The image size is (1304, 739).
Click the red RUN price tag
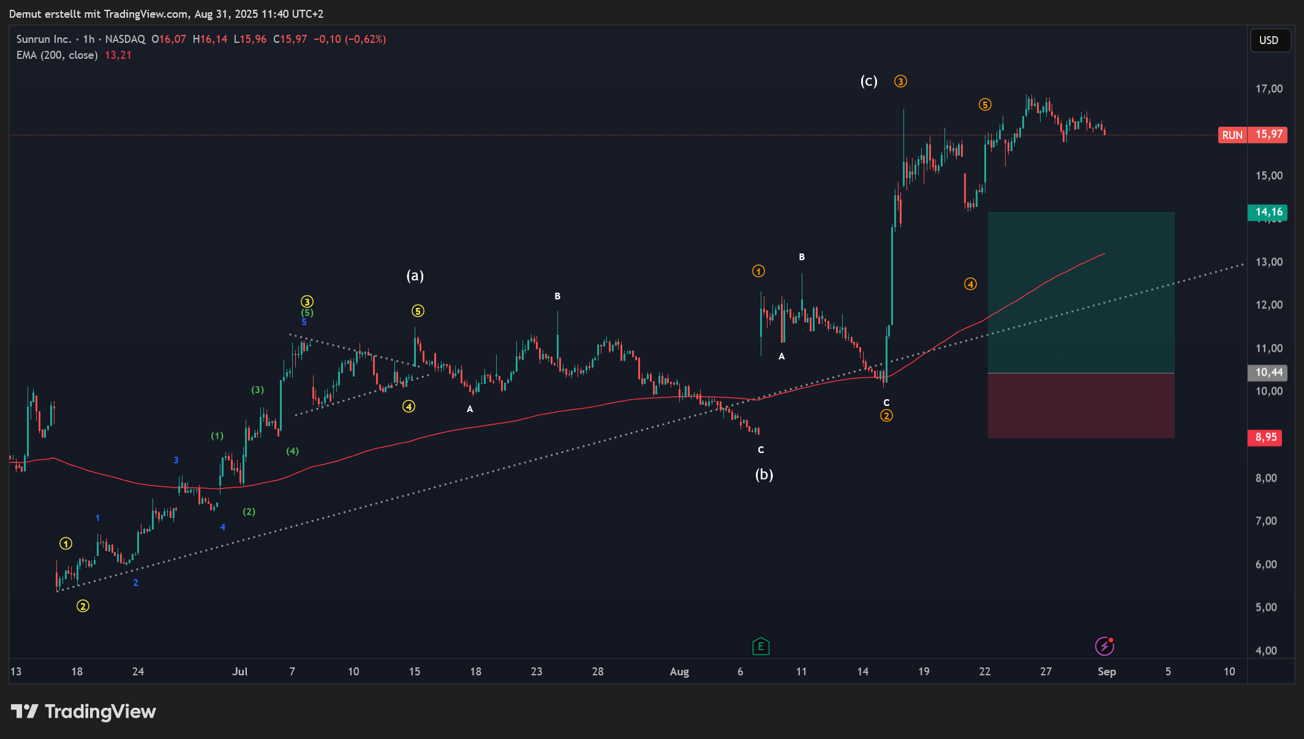1232,135
